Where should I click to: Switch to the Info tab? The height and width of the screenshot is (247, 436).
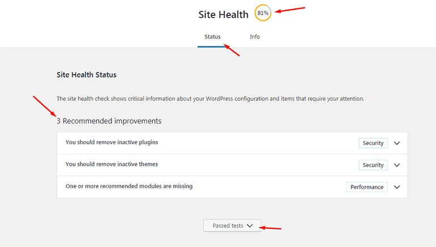pyautogui.click(x=255, y=37)
